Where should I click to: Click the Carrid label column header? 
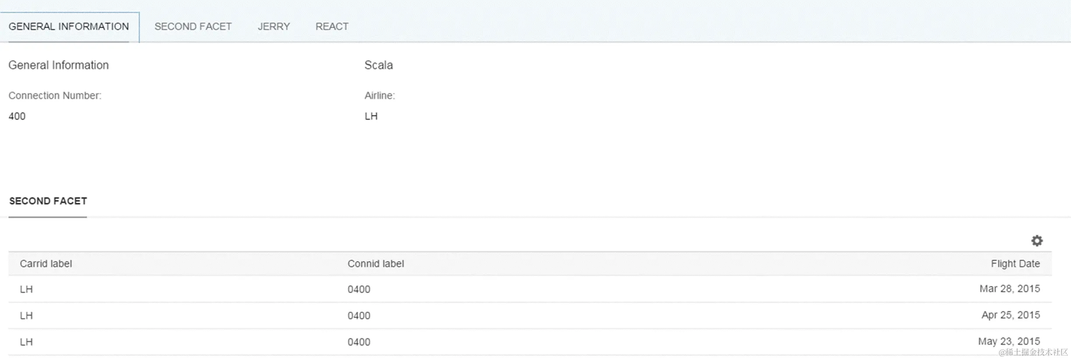point(46,264)
